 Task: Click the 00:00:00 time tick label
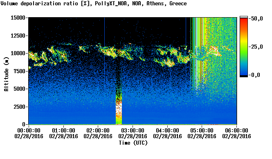point(29,130)
